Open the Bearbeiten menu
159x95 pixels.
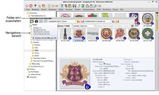tap(35, 9)
